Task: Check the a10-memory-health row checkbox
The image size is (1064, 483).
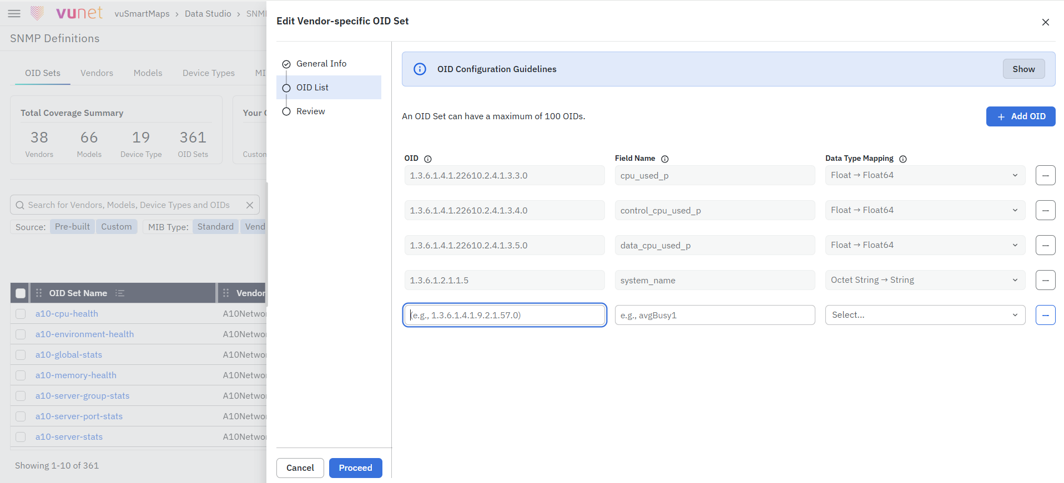Action: tap(21, 375)
